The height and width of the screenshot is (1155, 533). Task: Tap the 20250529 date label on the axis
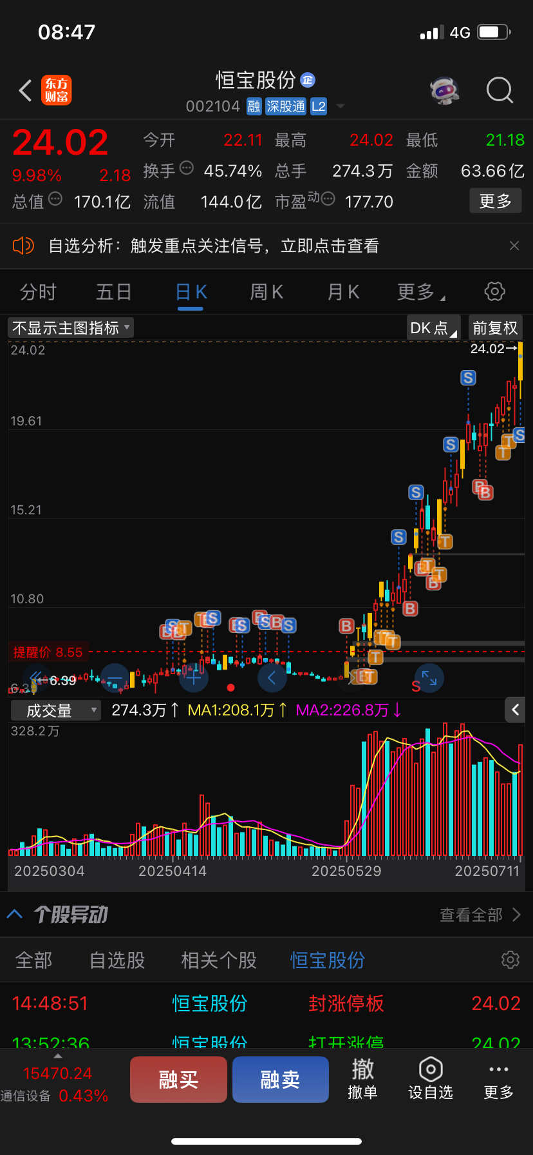click(346, 871)
